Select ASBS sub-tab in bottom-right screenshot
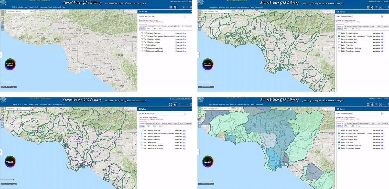Image resolution: width=389 pixels, height=189 pixels. [352, 126]
